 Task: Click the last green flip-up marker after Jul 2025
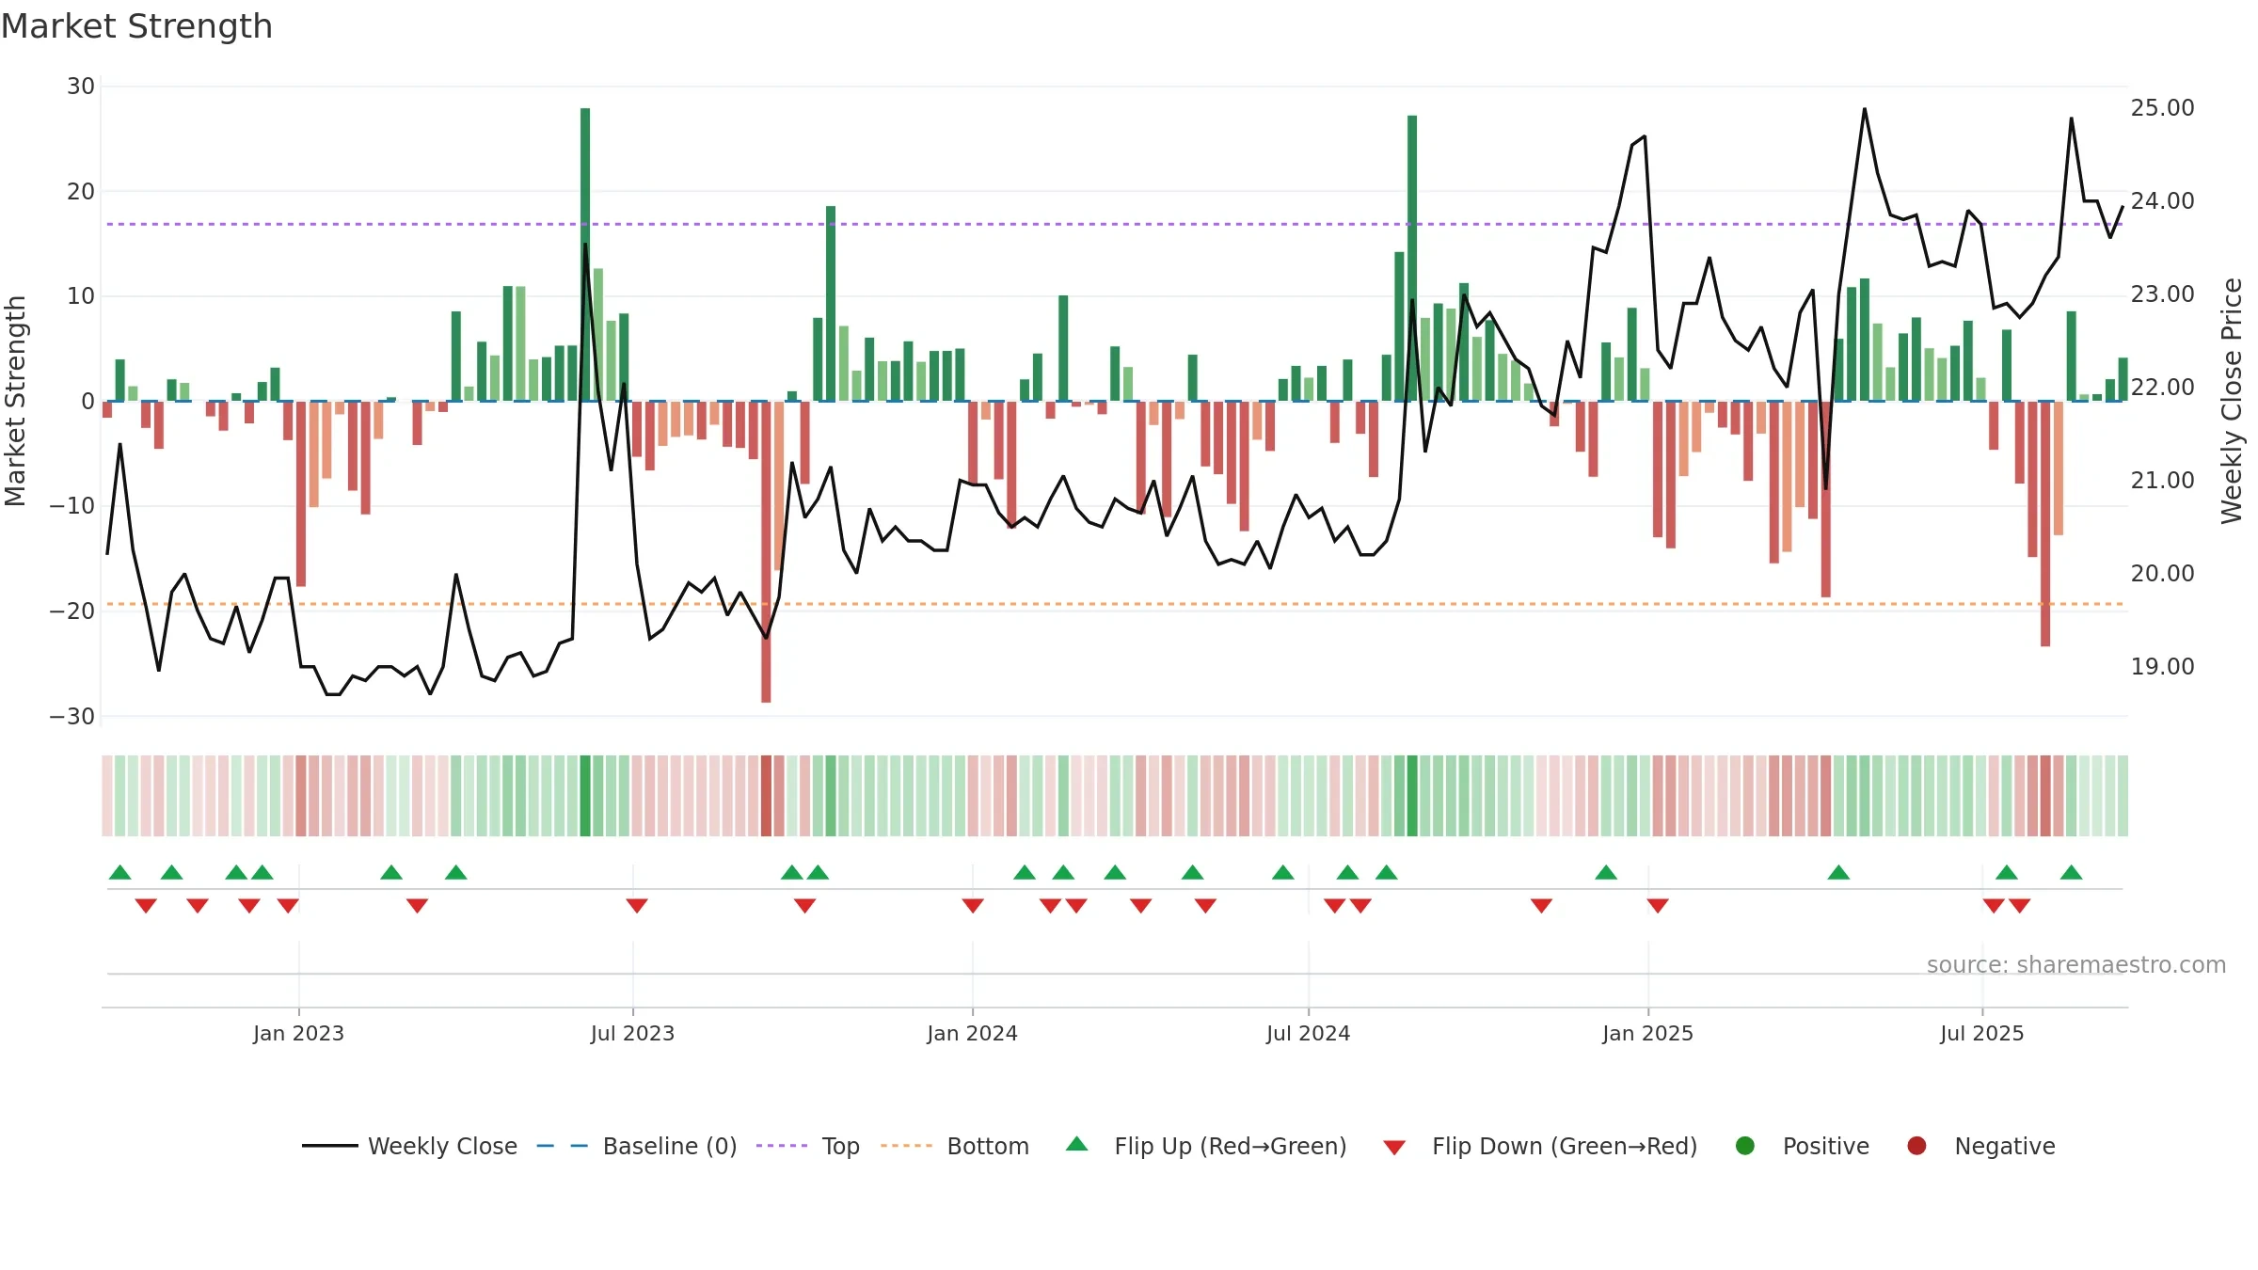click(x=2071, y=873)
